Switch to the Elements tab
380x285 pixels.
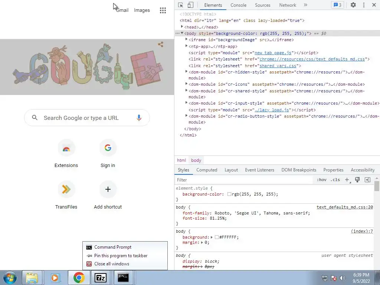point(213,5)
